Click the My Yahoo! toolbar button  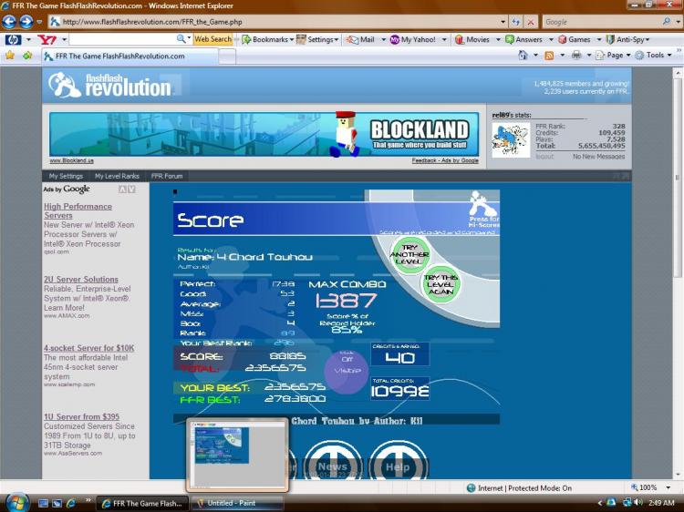pos(412,40)
